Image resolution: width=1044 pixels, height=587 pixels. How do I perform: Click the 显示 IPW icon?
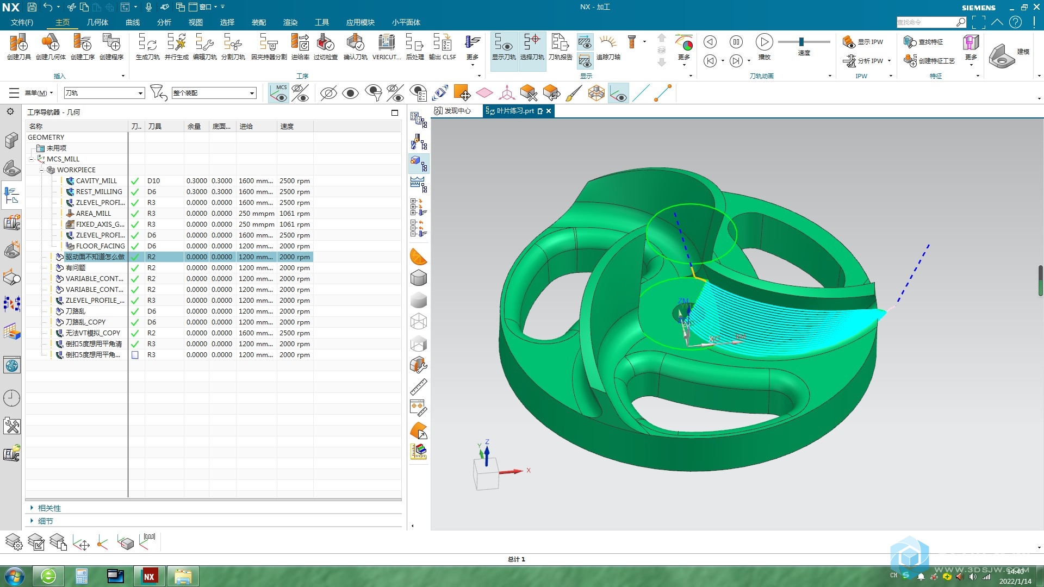tap(863, 41)
